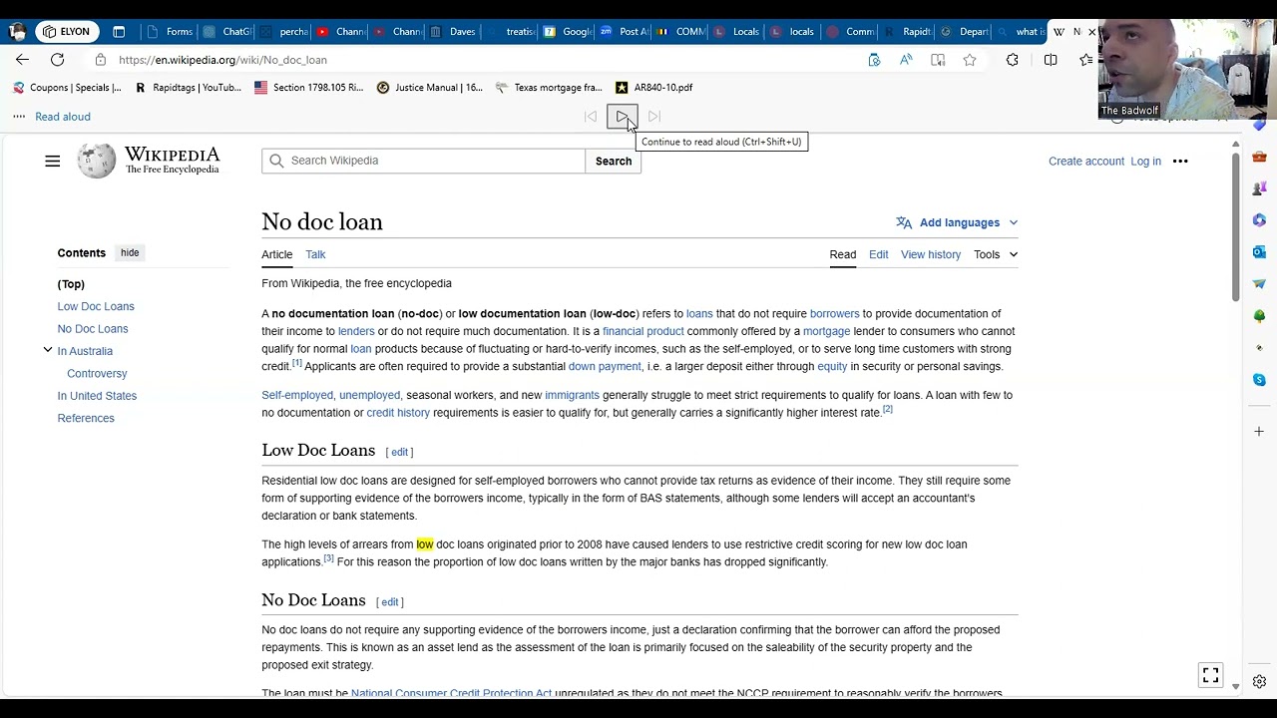
Task: Click the site information lock icon
Action: [101, 60]
